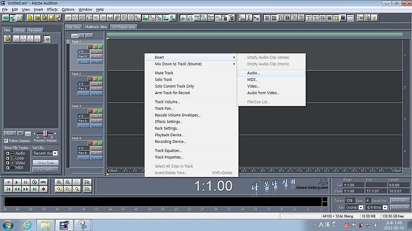
Task: Switch to CD Project View tab
Action: [x=124, y=27]
